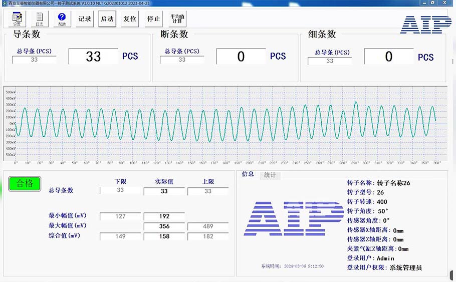Open the 设置 settings icon
The height and width of the screenshot is (282, 456).
[x=17, y=19]
